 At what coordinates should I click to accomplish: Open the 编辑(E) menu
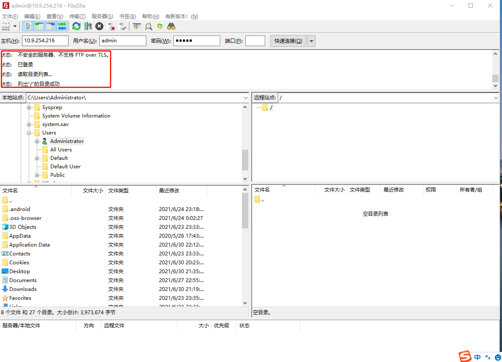point(32,16)
